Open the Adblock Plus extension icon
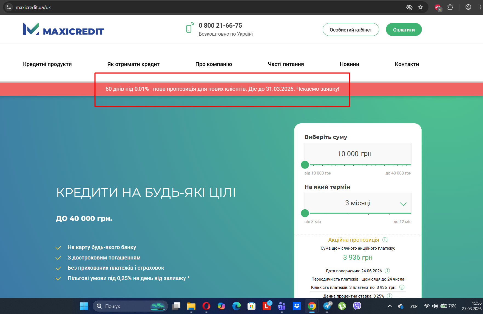This screenshot has width=483, height=314. [x=438, y=8]
